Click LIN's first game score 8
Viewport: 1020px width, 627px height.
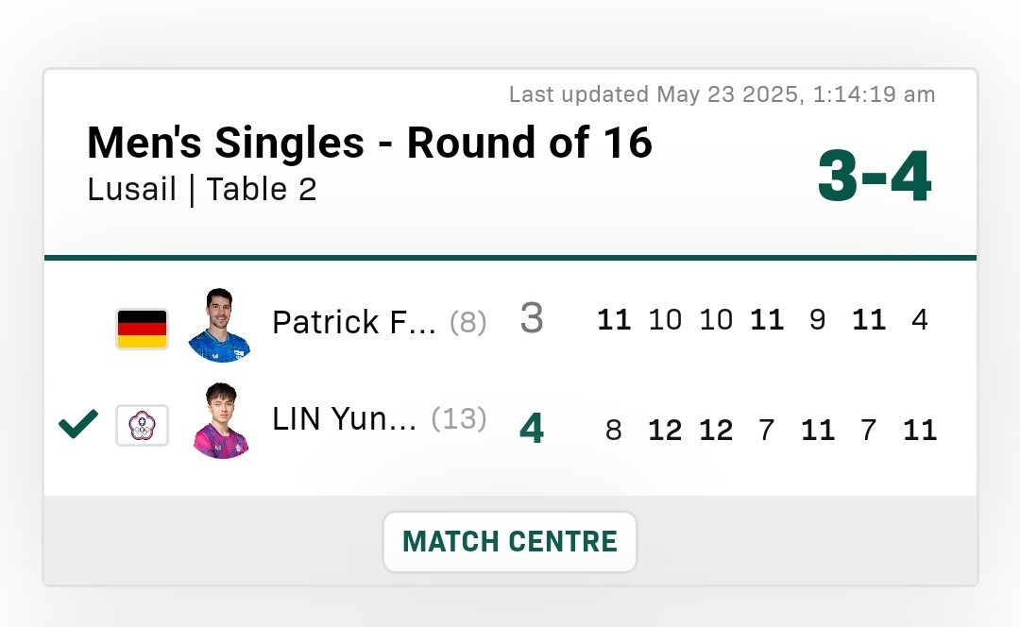click(614, 430)
